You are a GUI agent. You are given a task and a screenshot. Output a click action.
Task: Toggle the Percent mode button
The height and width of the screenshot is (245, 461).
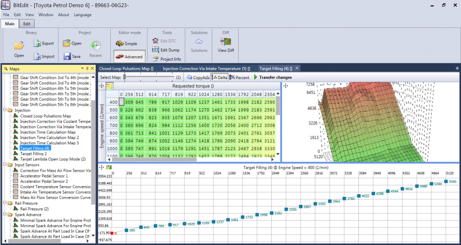[x=240, y=77]
